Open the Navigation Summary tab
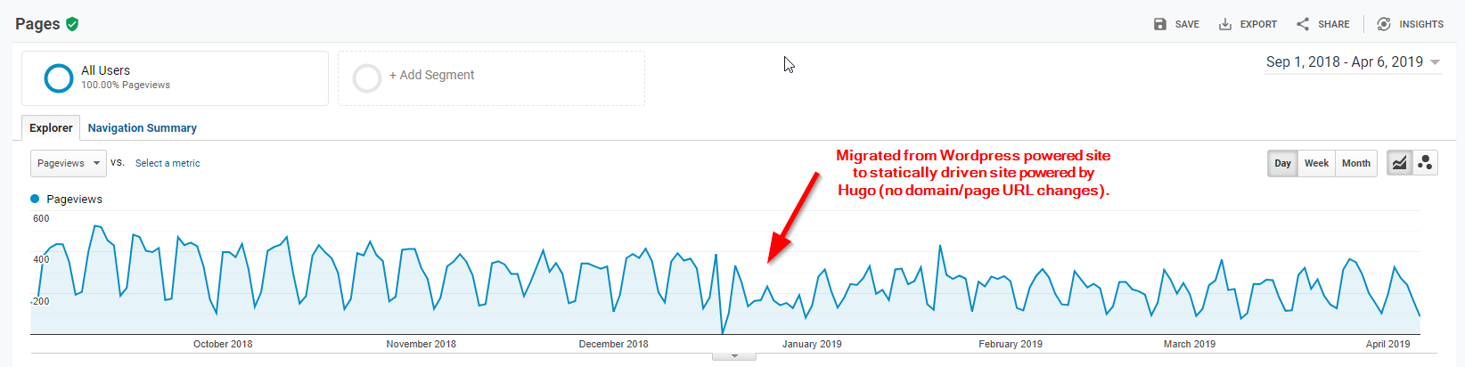This screenshot has width=1465, height=367. coord(142,128)
